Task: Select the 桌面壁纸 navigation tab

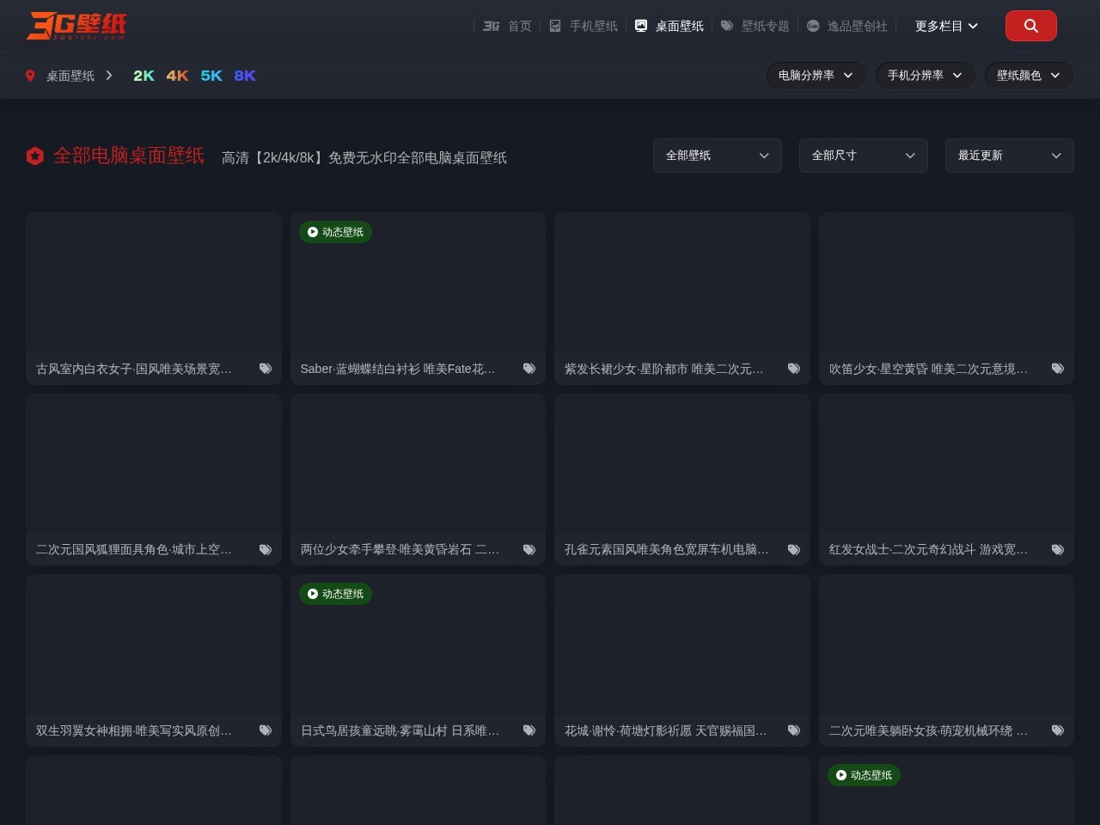Action: tap(679, 26)
